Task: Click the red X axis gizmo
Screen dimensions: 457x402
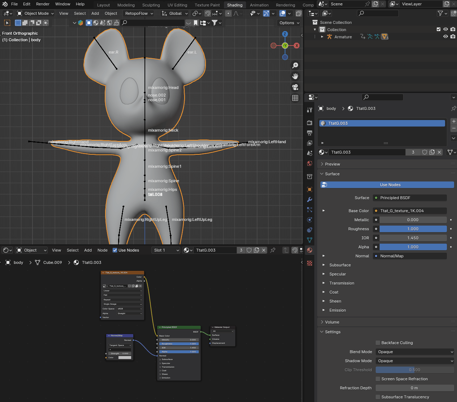Action: (x=297, y=46)
